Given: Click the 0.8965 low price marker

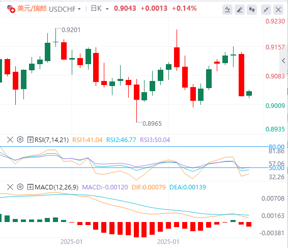Looking at the screenshot, I should point(152,124).
